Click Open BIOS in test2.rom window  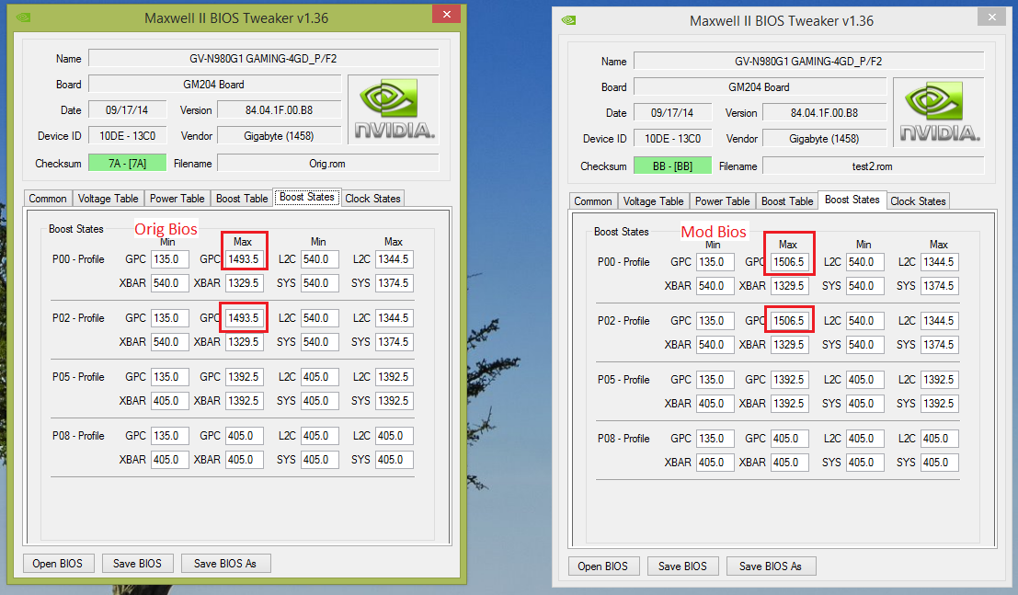click(603, 566)
